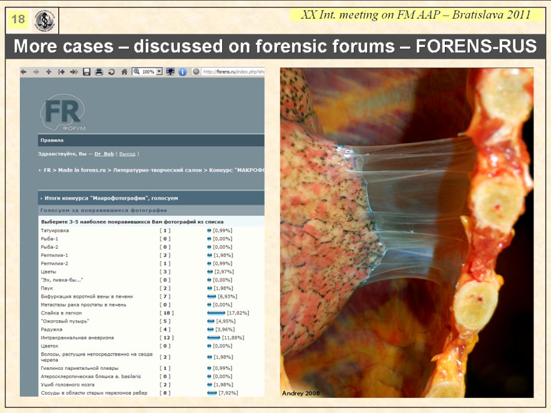Click the [18] vote count for Спайка в легком
The image size is (551, 413).
coord(167,313)
